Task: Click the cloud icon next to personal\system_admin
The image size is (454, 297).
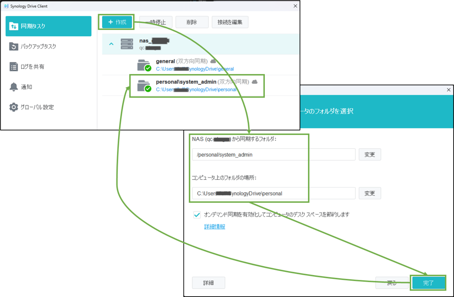Action: coord(255,82)
